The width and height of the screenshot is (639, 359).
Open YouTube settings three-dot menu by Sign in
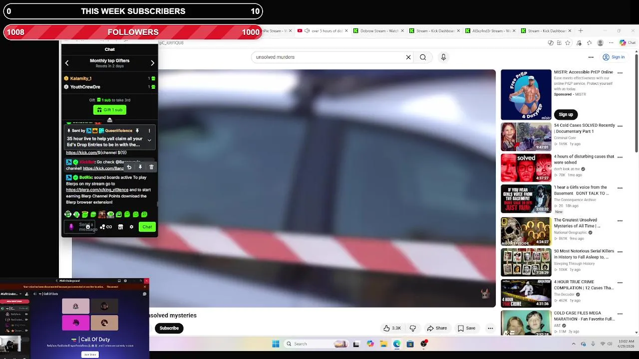591,57
